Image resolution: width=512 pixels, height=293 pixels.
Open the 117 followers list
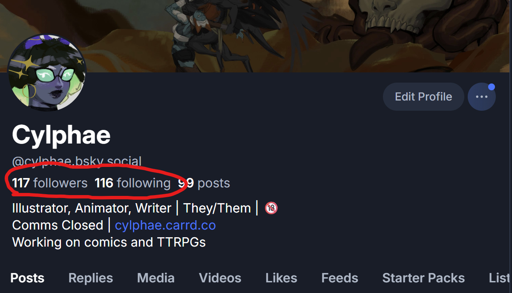[50, 183]
